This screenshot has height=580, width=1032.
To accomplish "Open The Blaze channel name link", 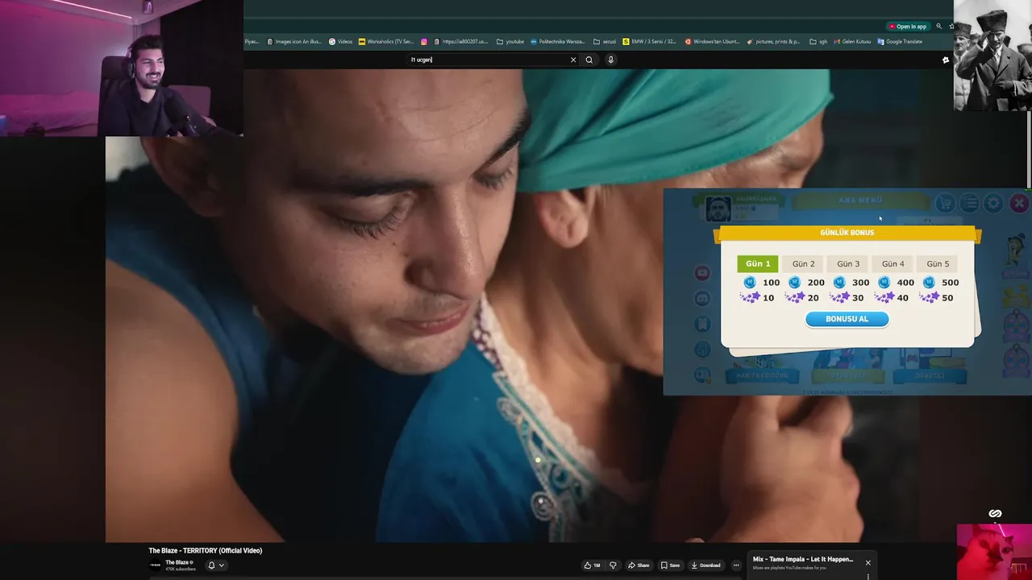I will point(177,562).
